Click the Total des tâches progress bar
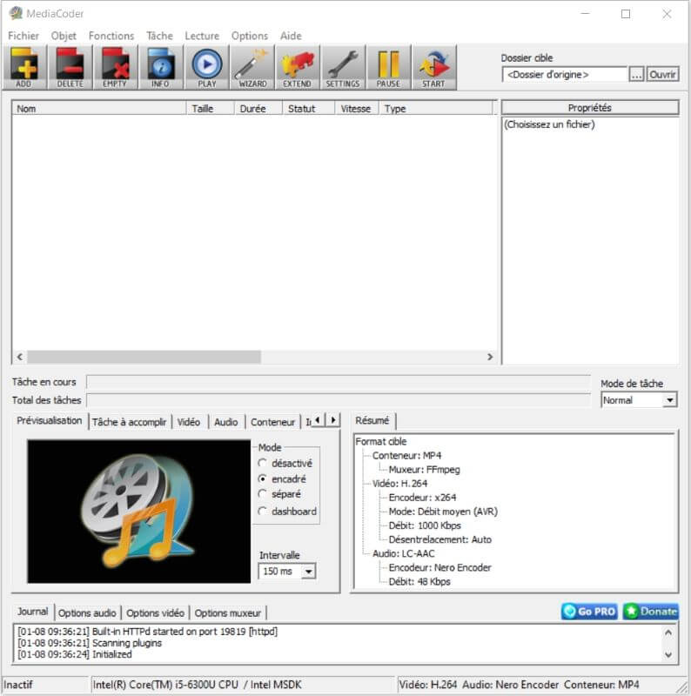Screen dimensions: 691x696 (x=339, y=400)
